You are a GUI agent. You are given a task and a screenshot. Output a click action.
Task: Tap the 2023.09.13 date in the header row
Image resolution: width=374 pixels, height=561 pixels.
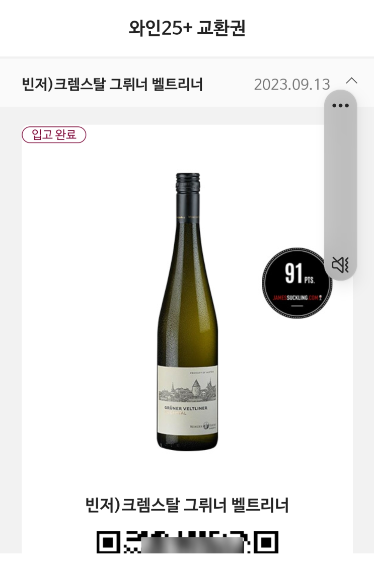tap(292, 85)
